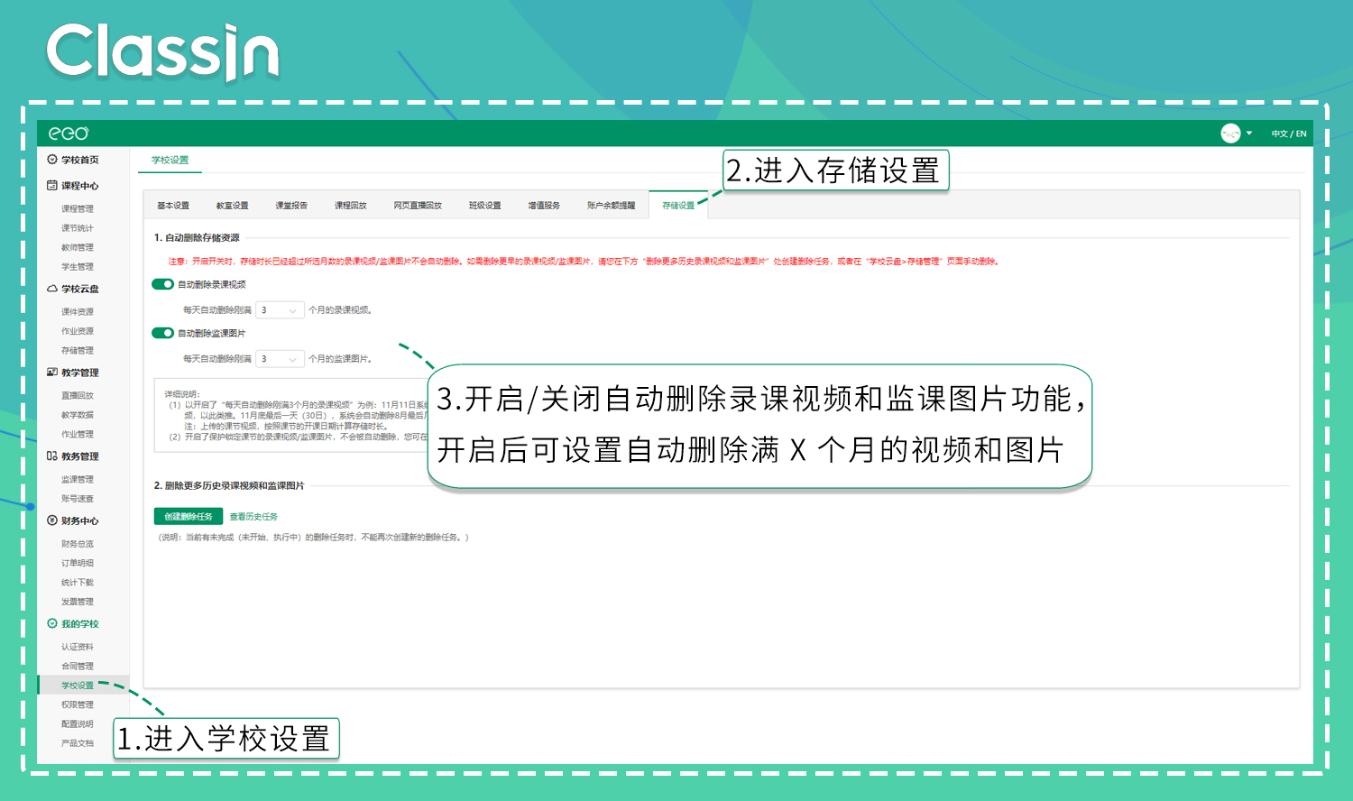Viewport: 1353px width, 801px height.
Task: Switch to the 班级设置 tab
Action: pyautogui.click(x=485, y=206)
